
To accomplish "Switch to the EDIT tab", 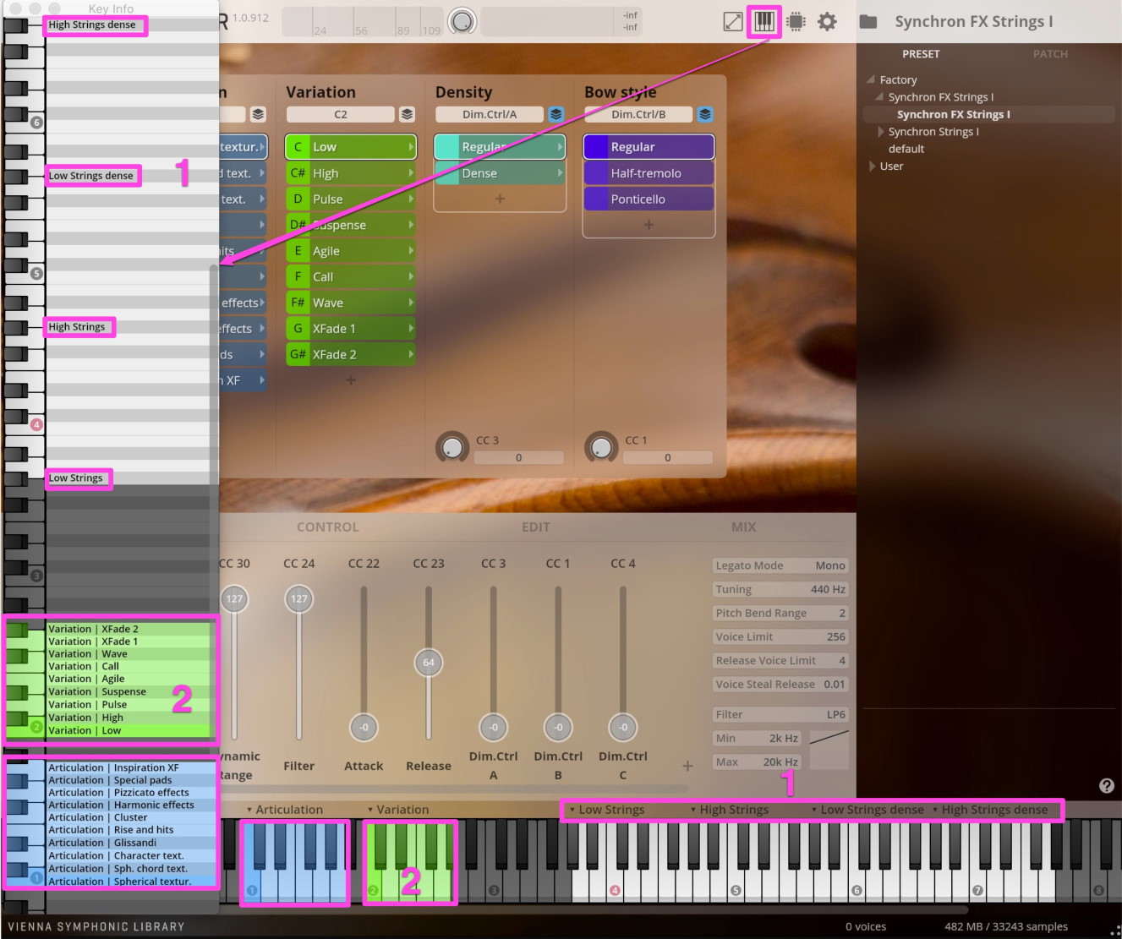I will (535, 527).
